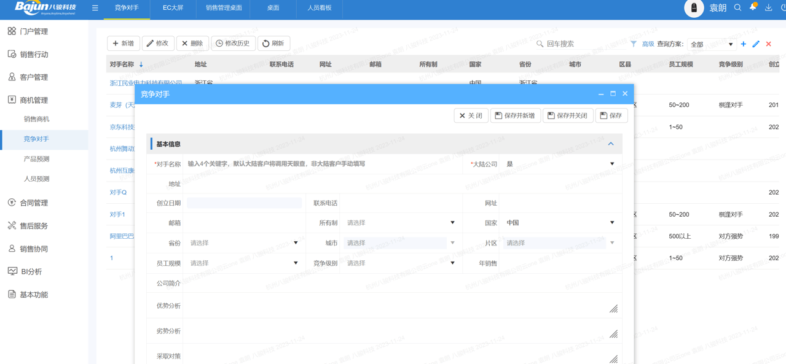The width and height of the screenshot is (786, 364).
Task: Click the search magnifier in the top bar
Action: tap(737, 9)
